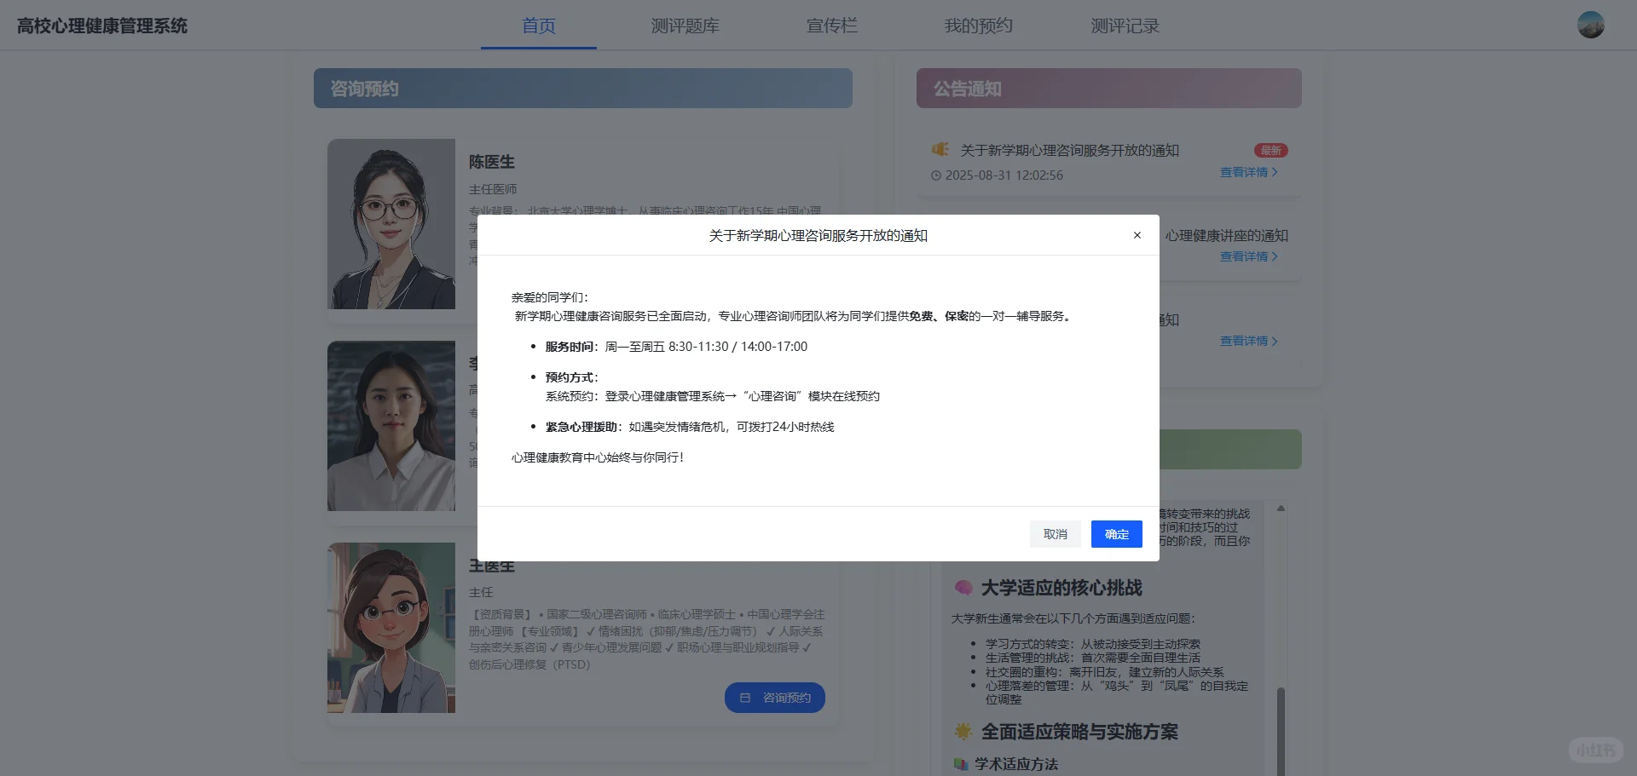Click the books icon next to 学术适应方法
The width and height of the screenshot is (1637, 776).
point(960,763)
